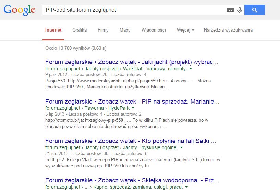The height and width of the screenshot is (190, 280).
Task: Switch to the Grafika tab
Action: [x=80, y=30]
